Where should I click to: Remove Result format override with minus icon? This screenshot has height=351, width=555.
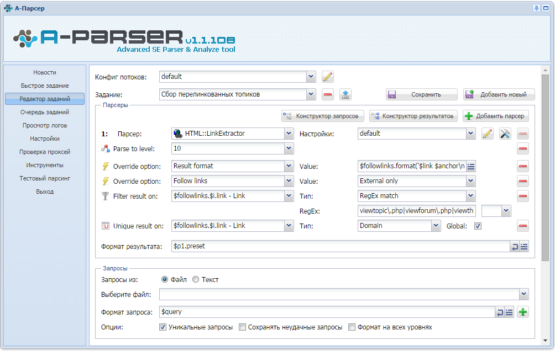click(x=523, y=166)
